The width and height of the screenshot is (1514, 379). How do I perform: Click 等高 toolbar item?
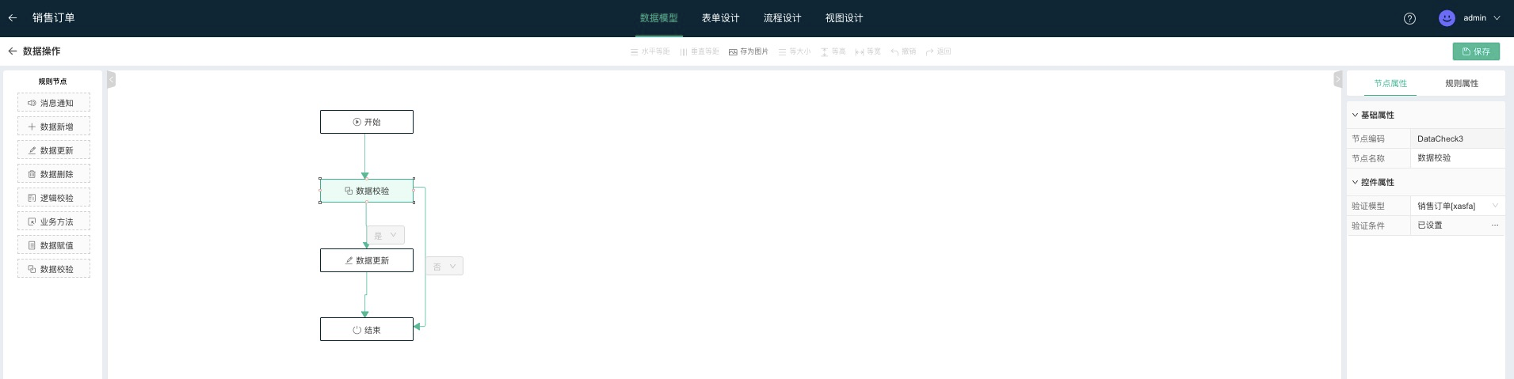(x=833, y=51)
